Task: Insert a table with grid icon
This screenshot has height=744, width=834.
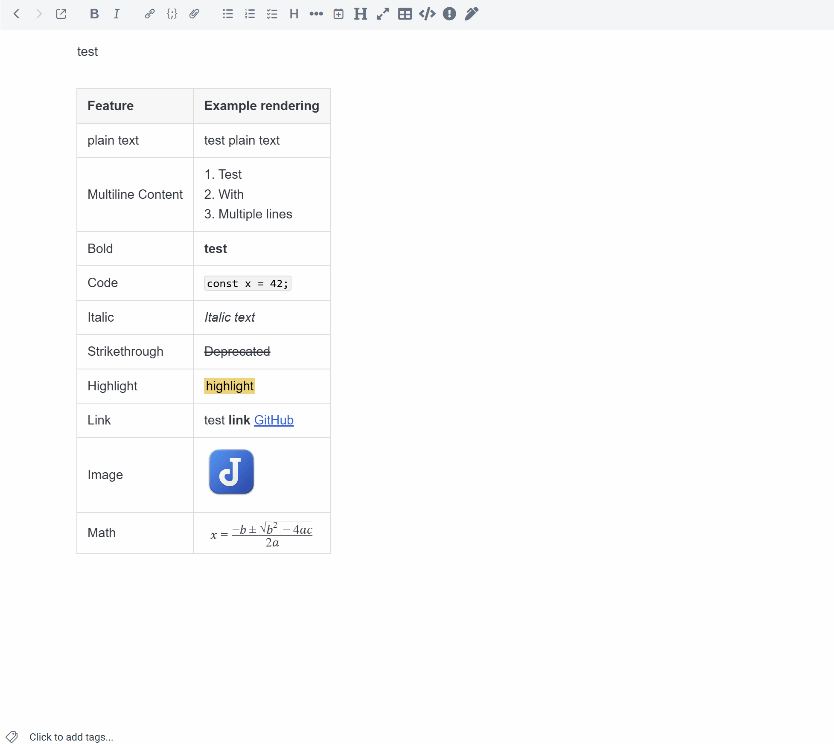Action: coord(405,14)
